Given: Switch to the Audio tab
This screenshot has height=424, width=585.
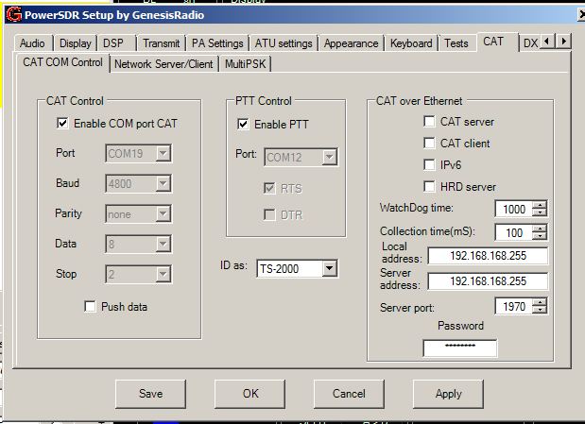Looking at the screenshot, I should (x=32, y=43).
